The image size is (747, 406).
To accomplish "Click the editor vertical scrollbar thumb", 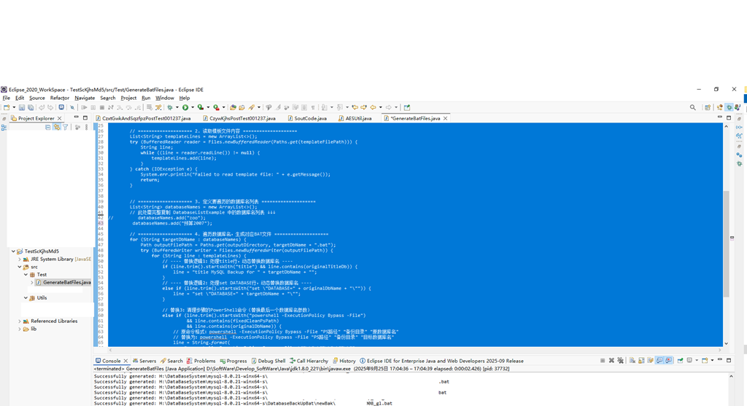I will (726, 243).
